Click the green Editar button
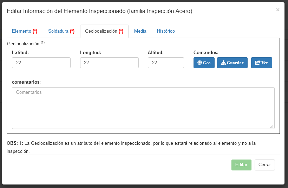 [x=241, y=165]
